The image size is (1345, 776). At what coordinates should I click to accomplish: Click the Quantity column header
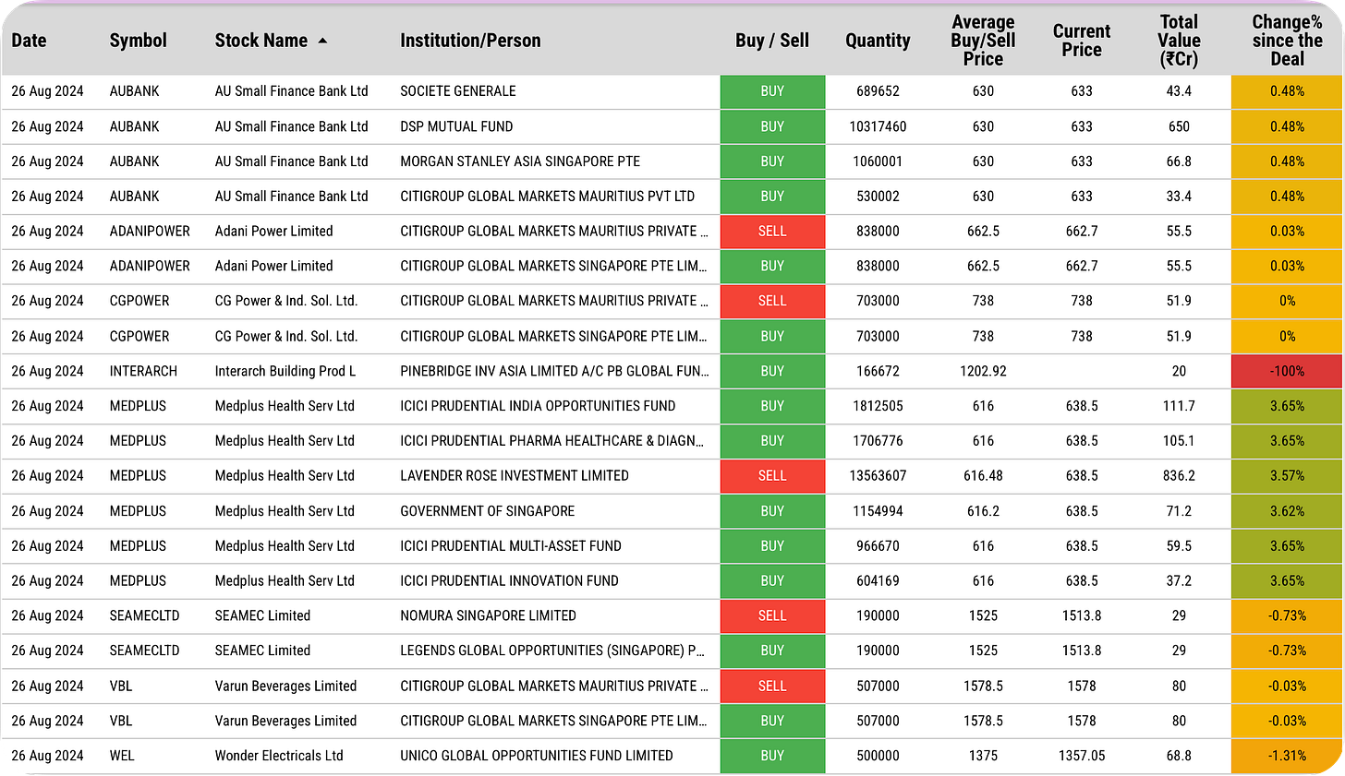point(878,41)
